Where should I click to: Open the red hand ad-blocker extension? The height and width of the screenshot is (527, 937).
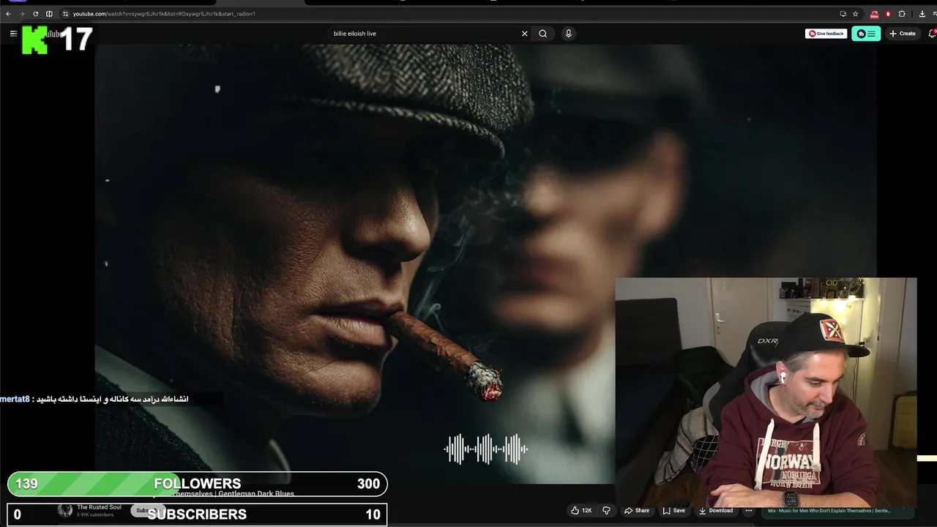pyautogui.click(x=888, y=14)
